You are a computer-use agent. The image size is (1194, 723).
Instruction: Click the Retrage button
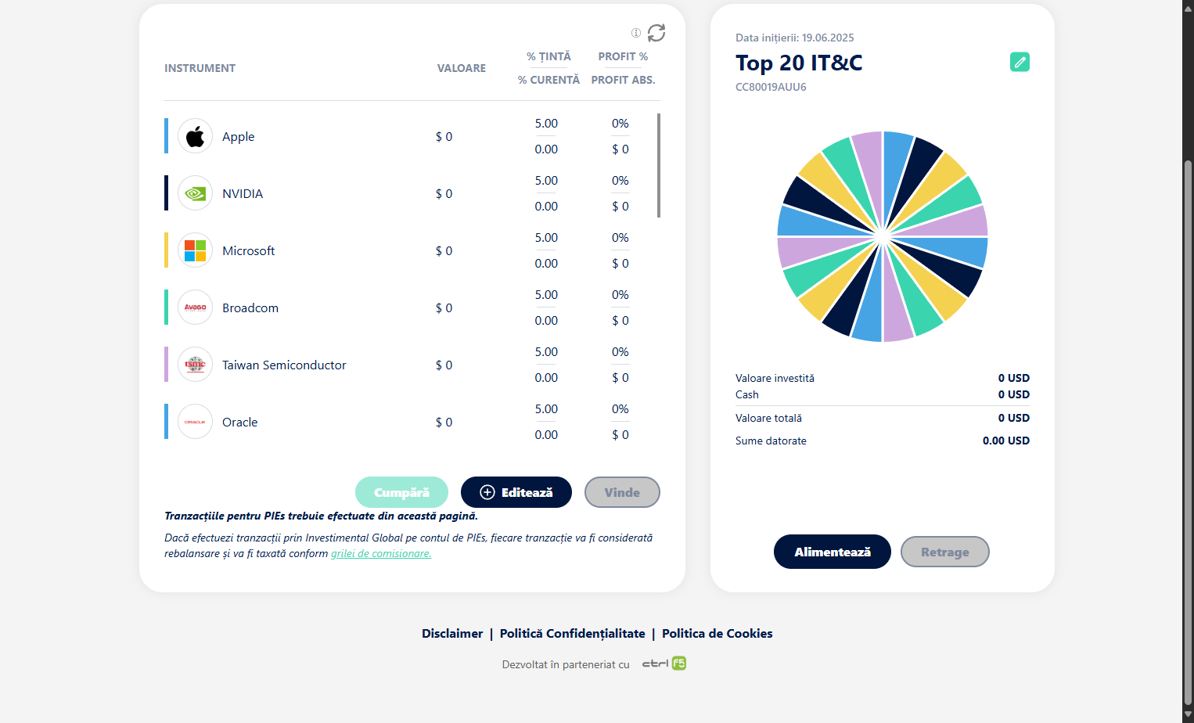[x=945, y=552]
